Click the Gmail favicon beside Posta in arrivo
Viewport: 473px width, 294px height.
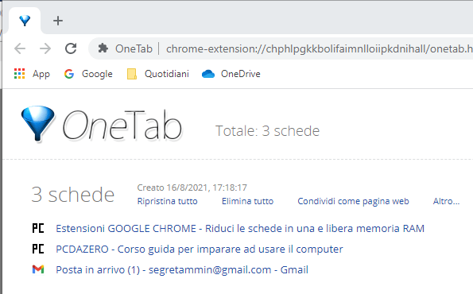[x=38, y=269]
